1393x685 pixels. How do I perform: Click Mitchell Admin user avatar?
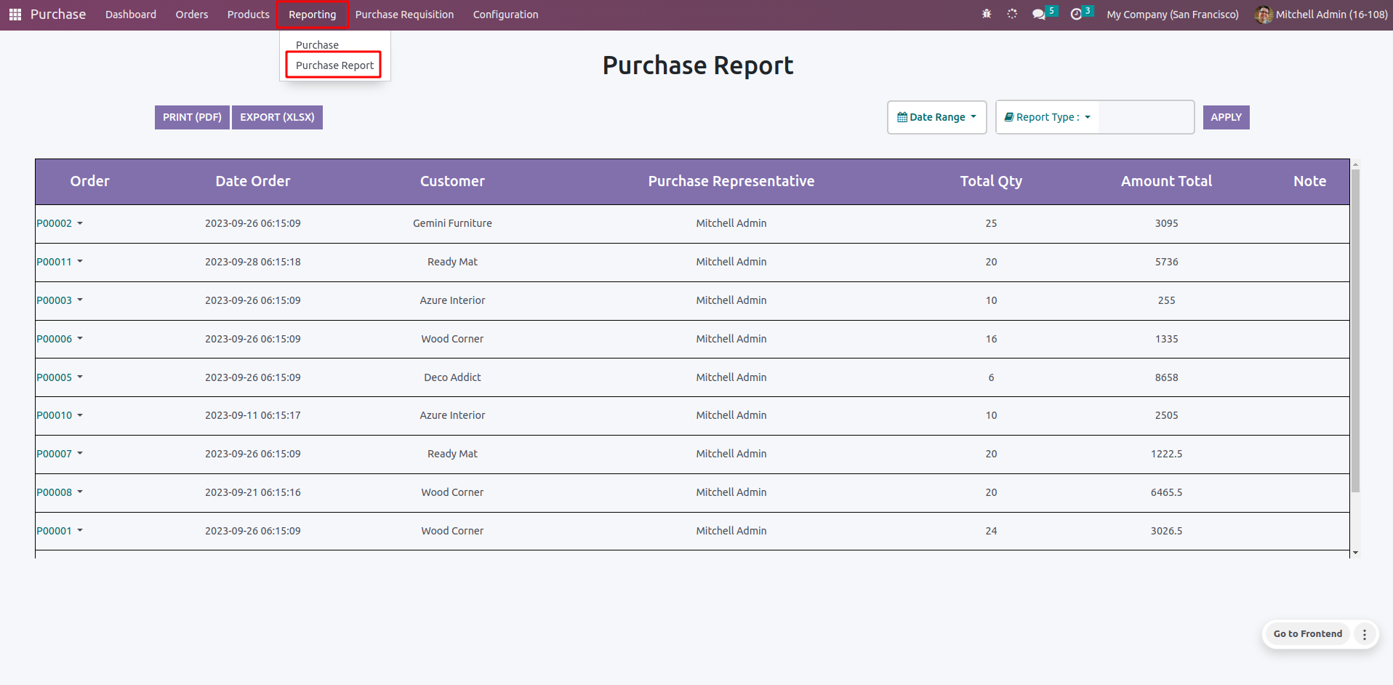click(1264, 15)
